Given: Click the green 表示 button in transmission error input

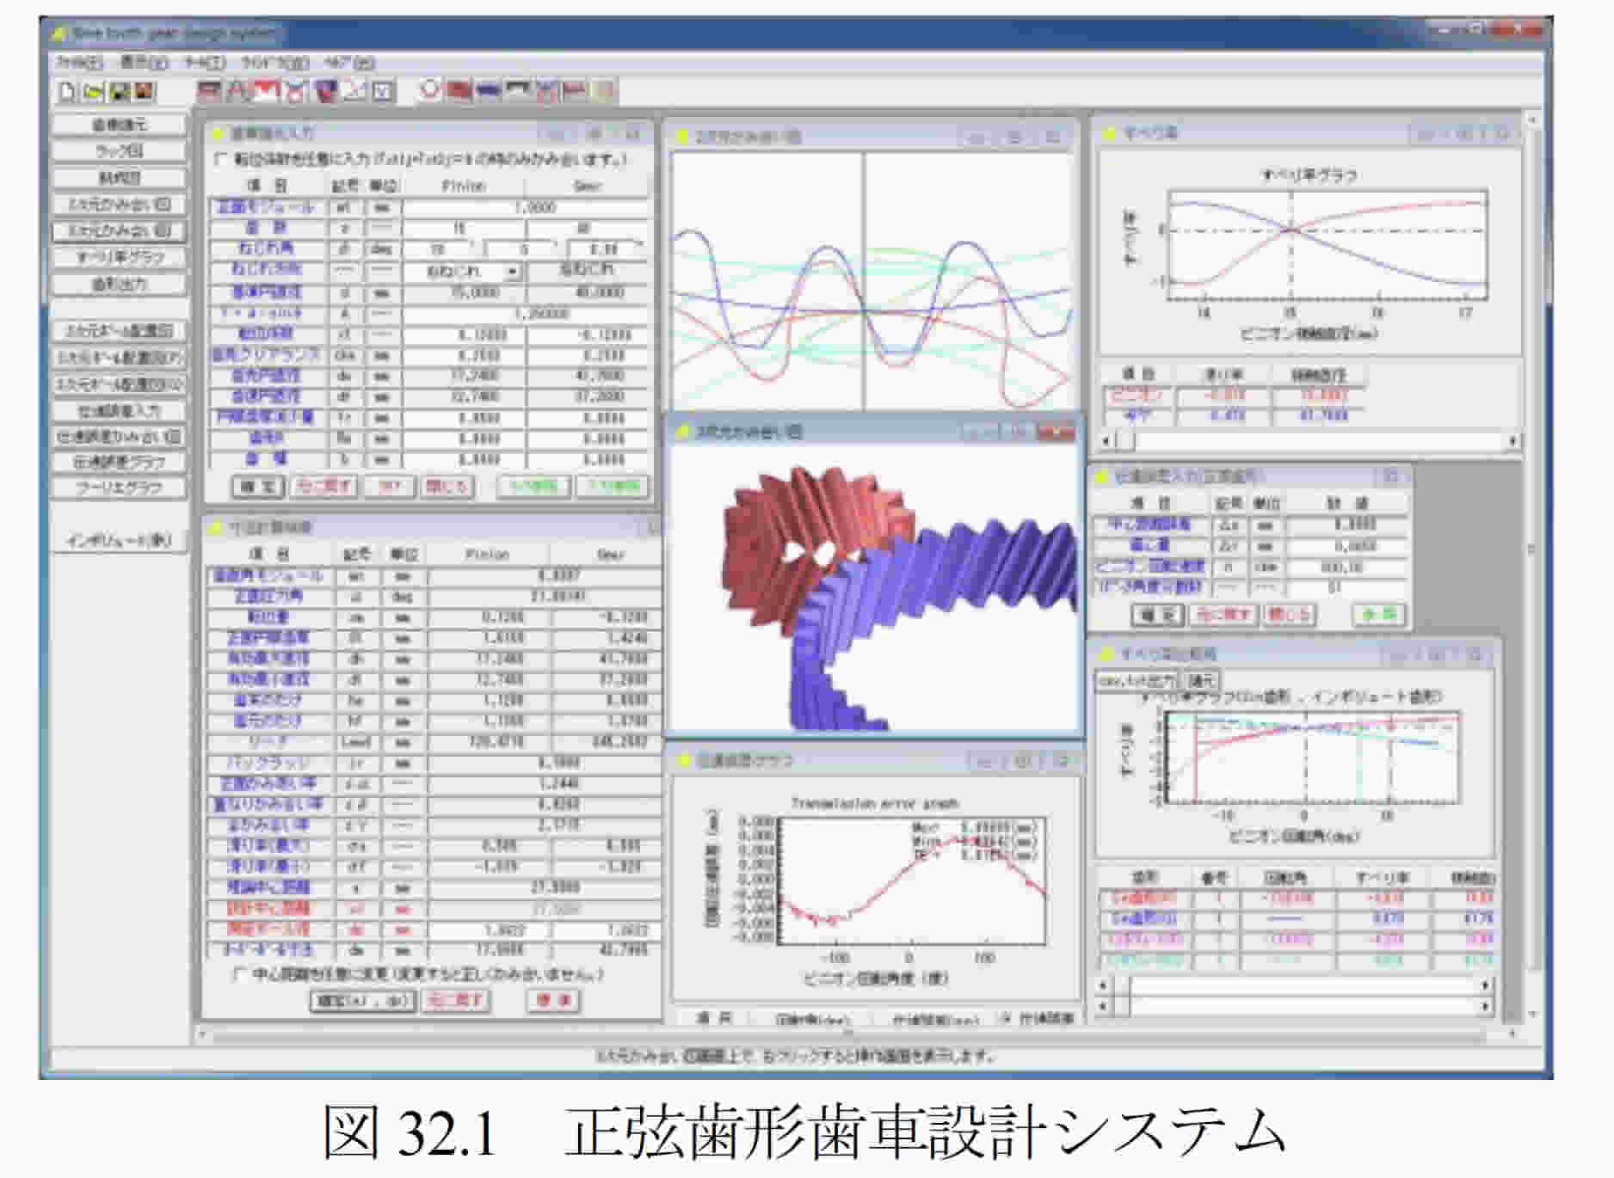Looking at the screenshot, I should pos(1379,614).
